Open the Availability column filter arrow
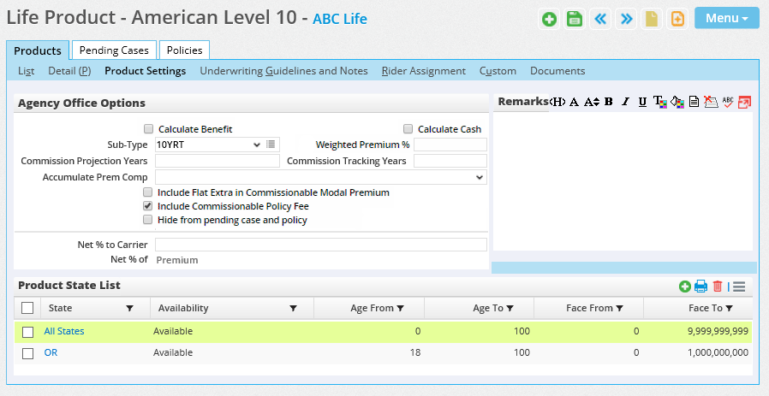Screen dimensions: 769x396 coord(293,308)
